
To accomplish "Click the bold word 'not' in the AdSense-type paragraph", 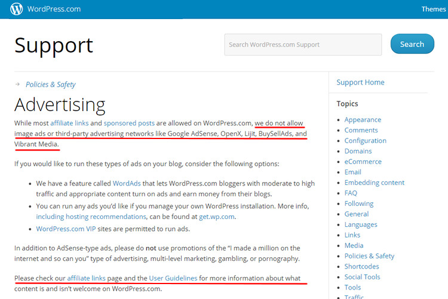I will pyautogui.click(x=151, y=248).
